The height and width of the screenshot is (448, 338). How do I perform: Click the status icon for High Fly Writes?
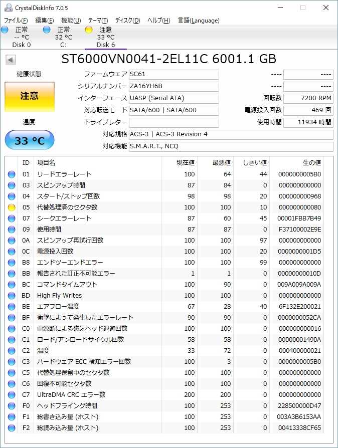pos(12,296)
